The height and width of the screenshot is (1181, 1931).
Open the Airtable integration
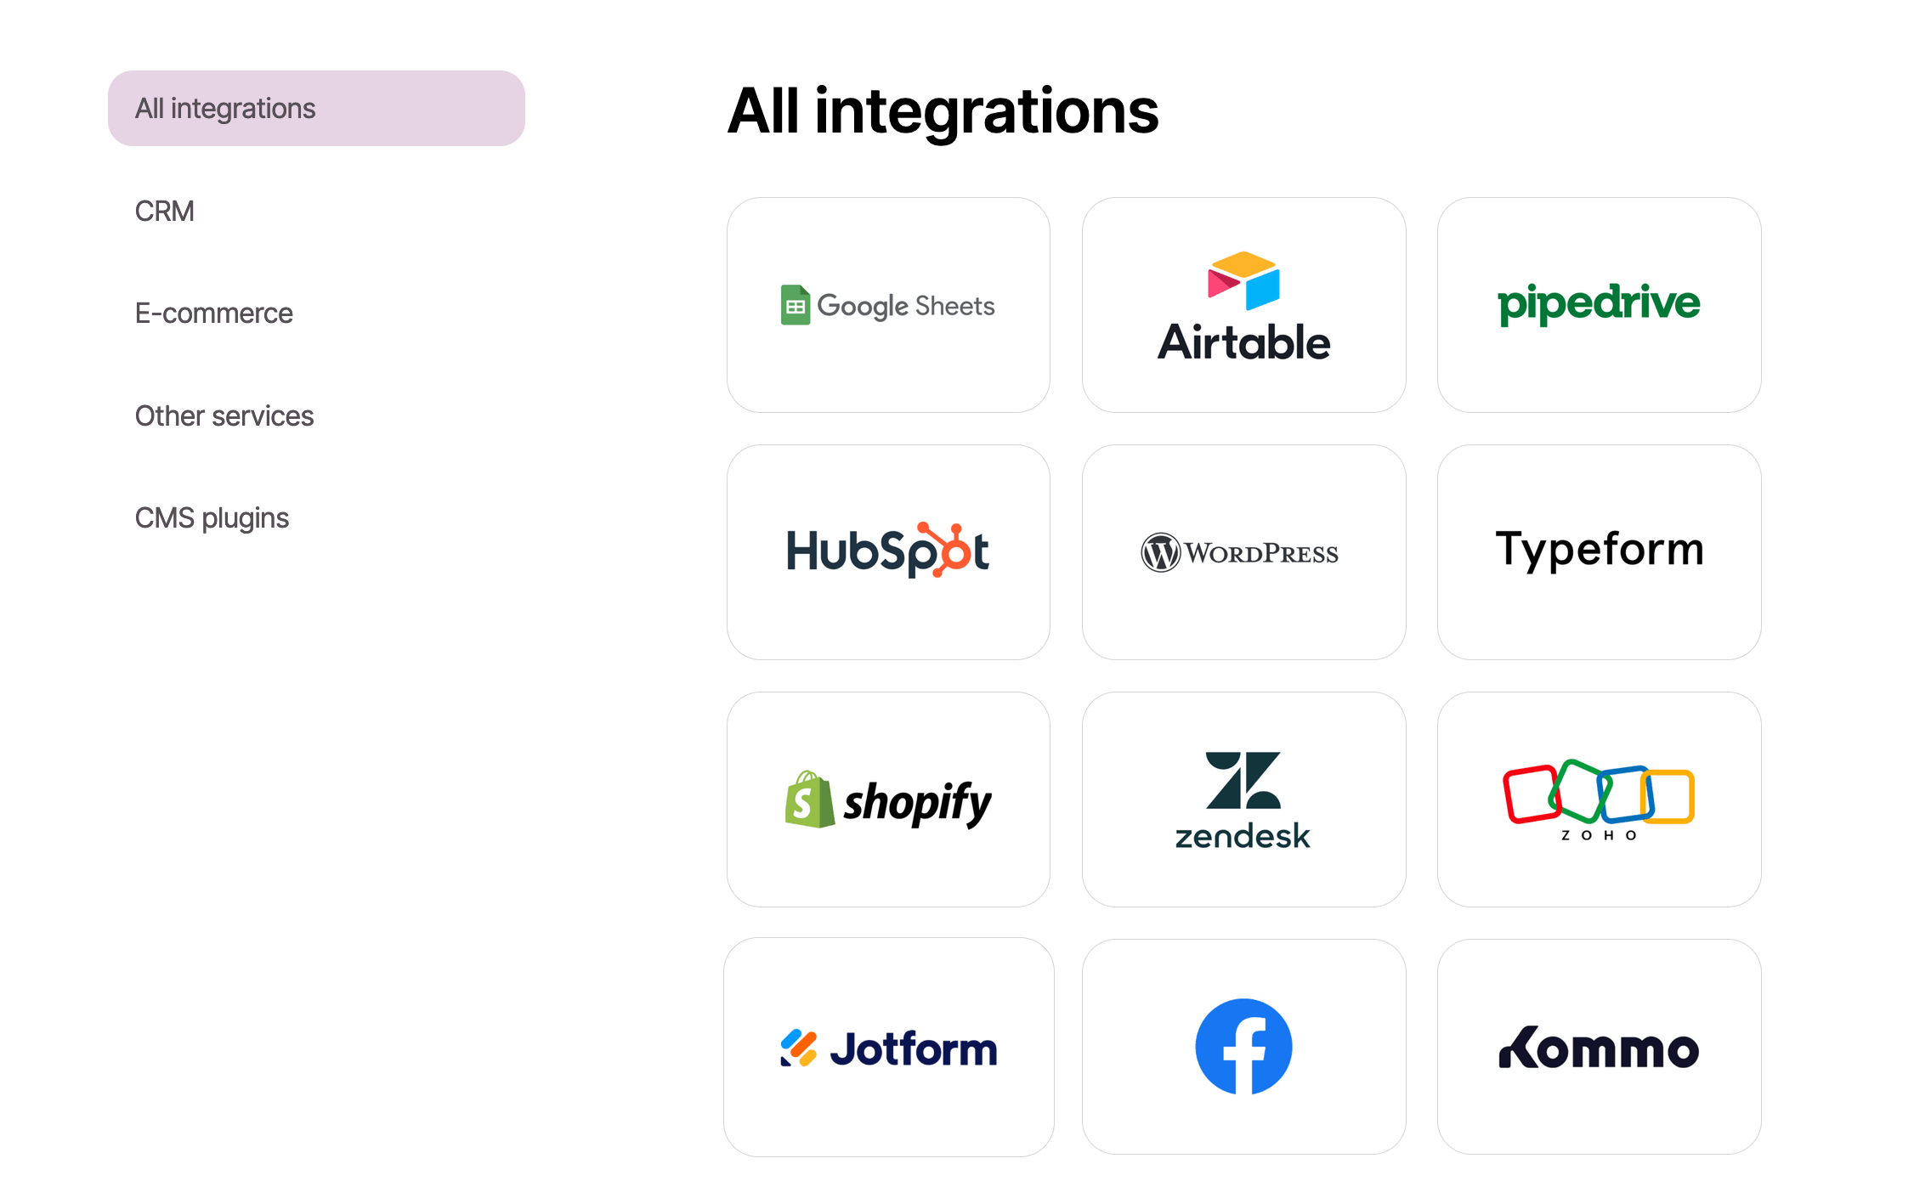[1242, 304]
